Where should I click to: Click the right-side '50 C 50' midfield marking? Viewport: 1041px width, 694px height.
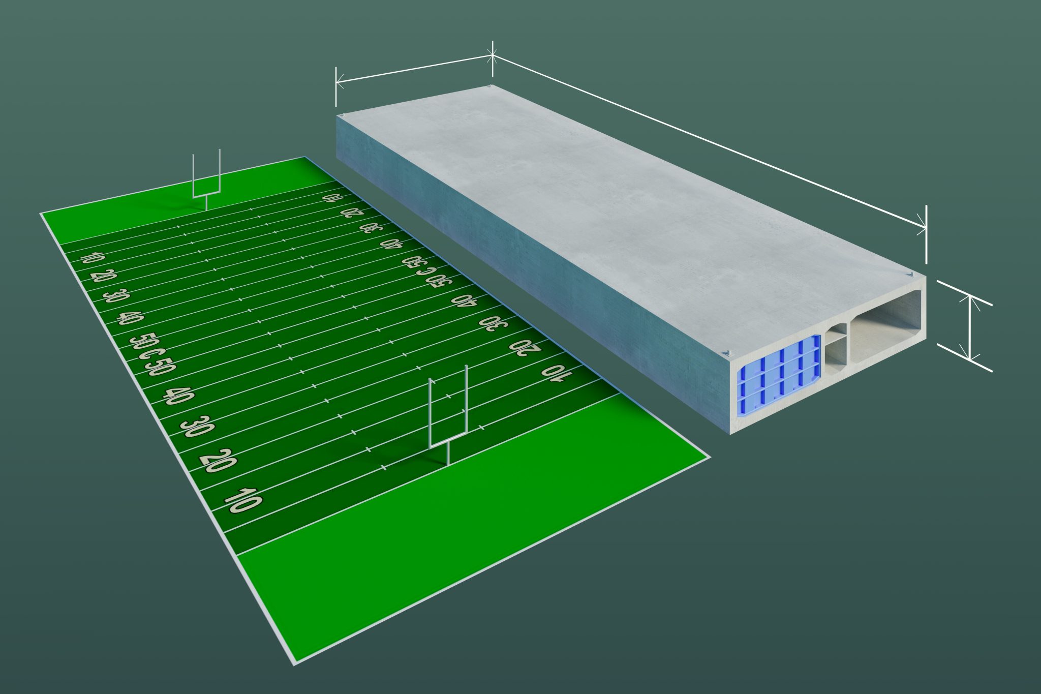pyautogui.click(x=427, y=270)
